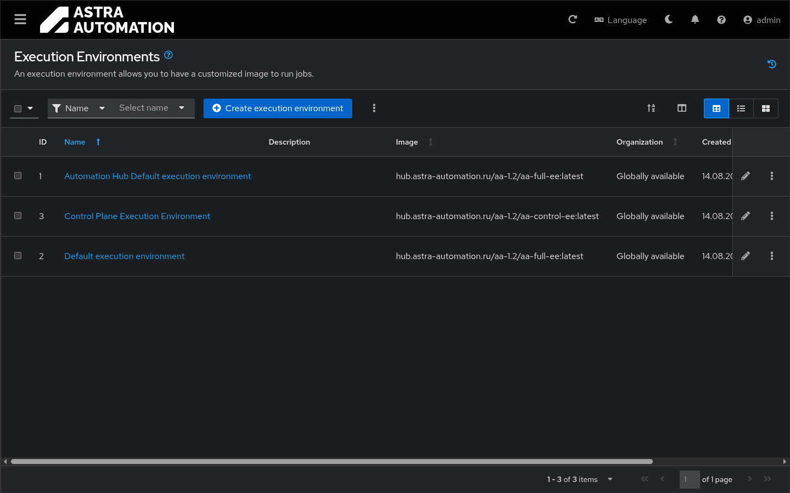Image resolution: width=790 pixels, height=493 pixels.
Task: Open the Select name dropdown
Action: [x=152, y=108]
